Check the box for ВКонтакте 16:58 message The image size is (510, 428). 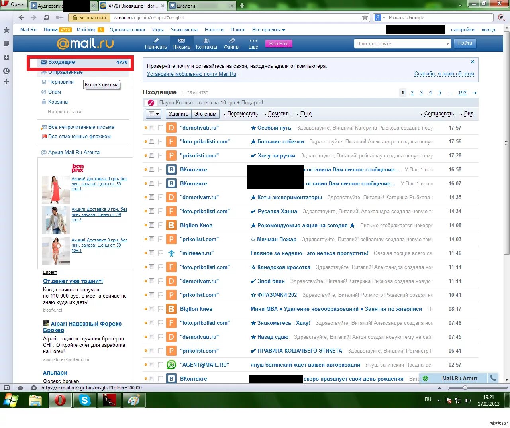pyautogui.click(x=151, y=169)
